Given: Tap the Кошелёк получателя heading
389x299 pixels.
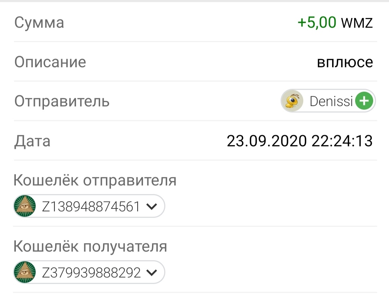Looking at the screenshot, I should (x=90, y=247).
